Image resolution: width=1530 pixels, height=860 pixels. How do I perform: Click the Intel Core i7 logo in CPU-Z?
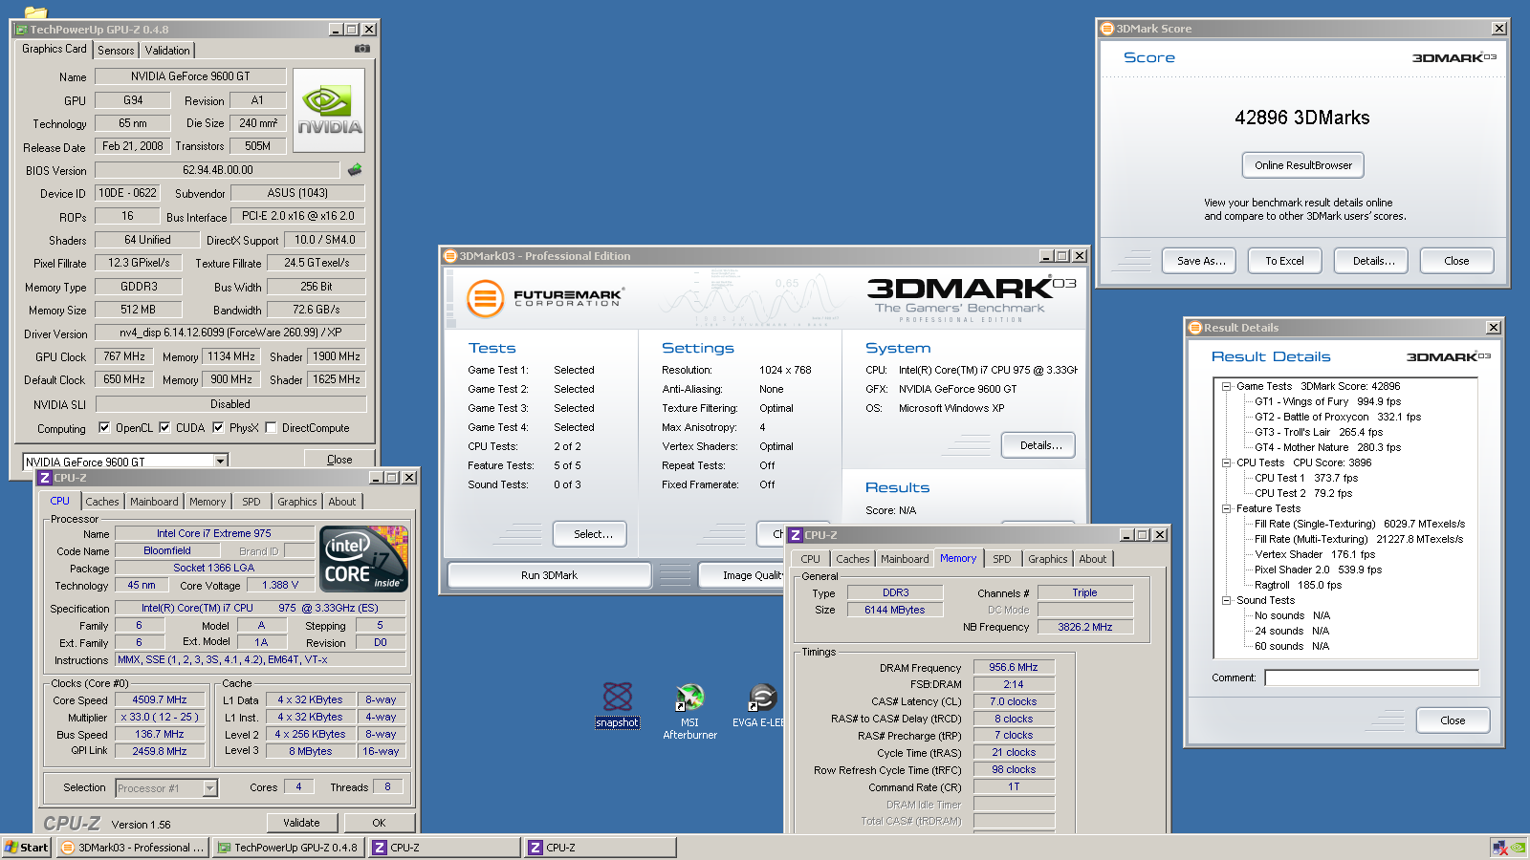click(x=363, y=558)
